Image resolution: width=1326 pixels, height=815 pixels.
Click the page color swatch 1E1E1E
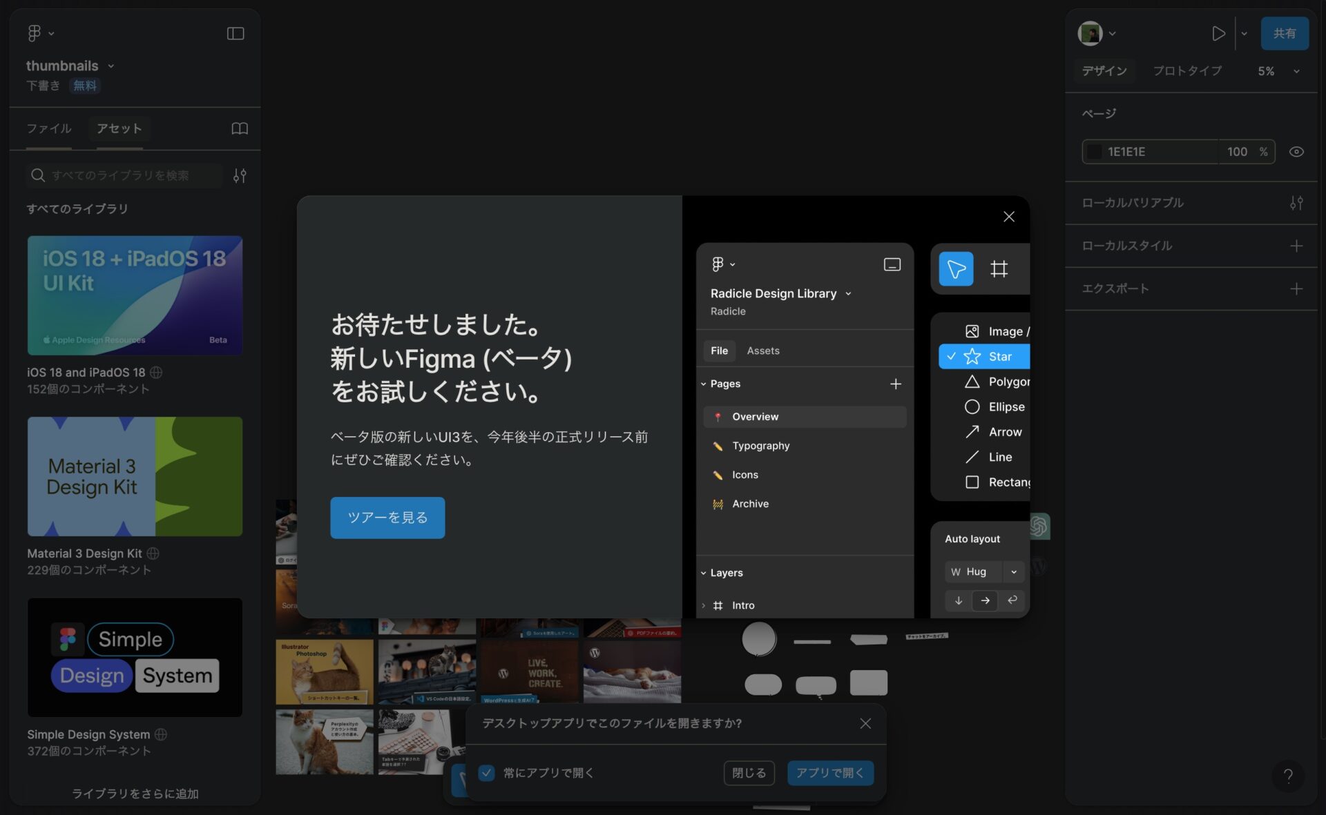pos(1096,150)
